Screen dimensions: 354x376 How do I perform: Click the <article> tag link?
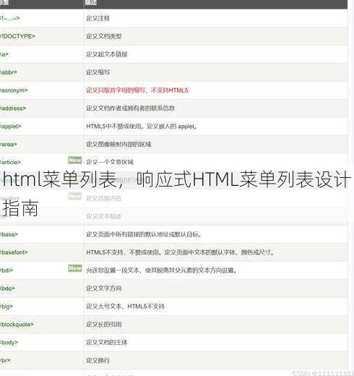11,162
